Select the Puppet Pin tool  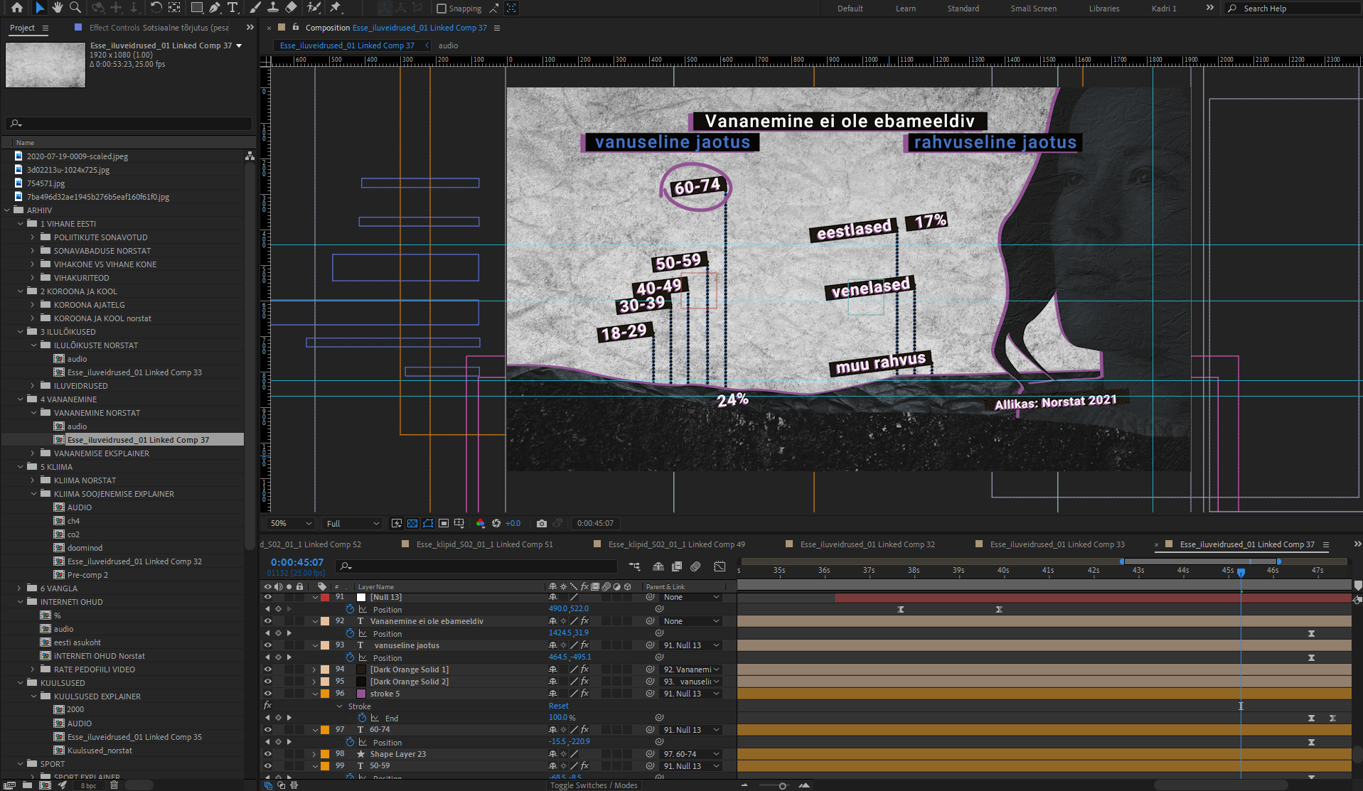tap(336, 8)
